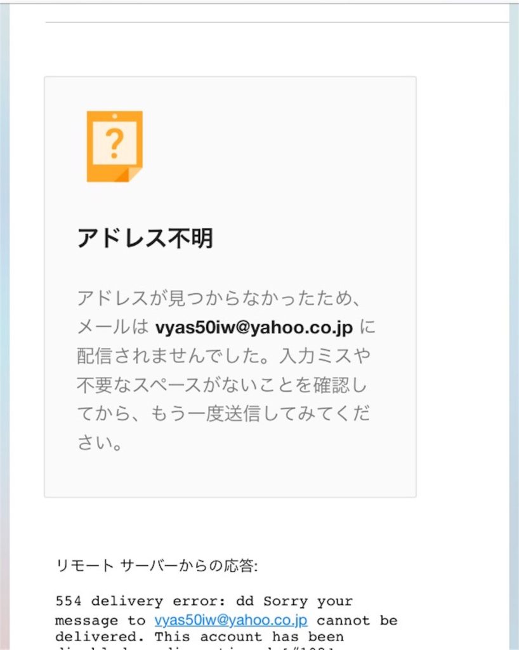
Task: Select the アドレス不明 heading
Action: click(x=145, y=238)
